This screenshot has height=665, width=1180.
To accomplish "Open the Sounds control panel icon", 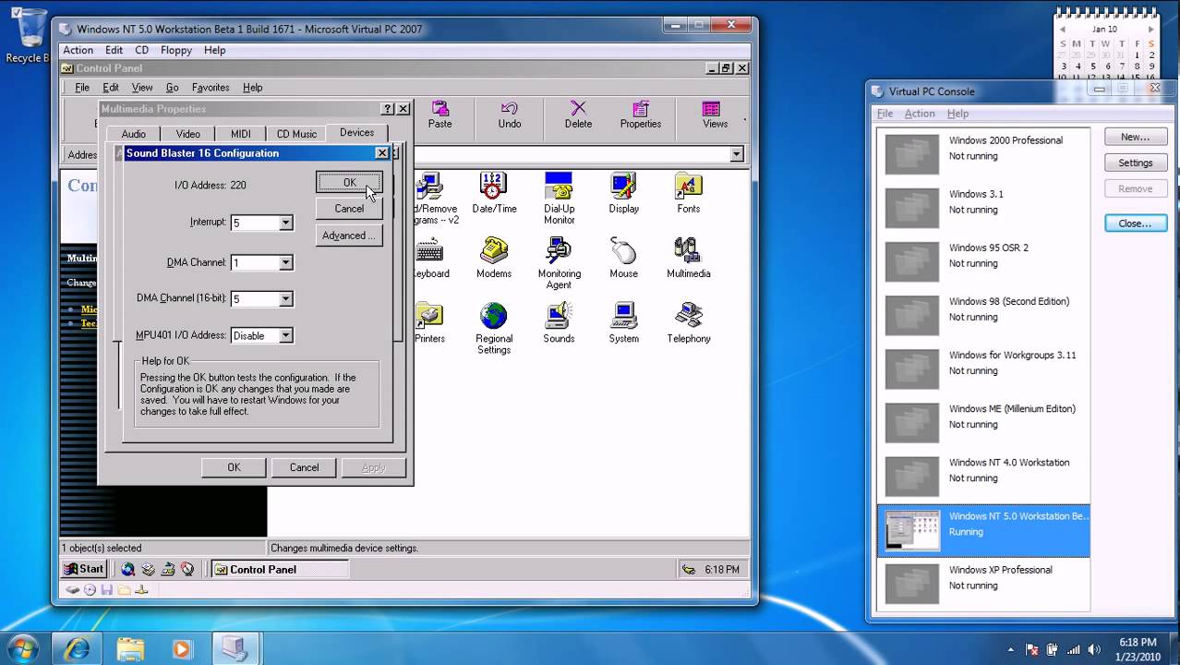I will click(559, 322).
